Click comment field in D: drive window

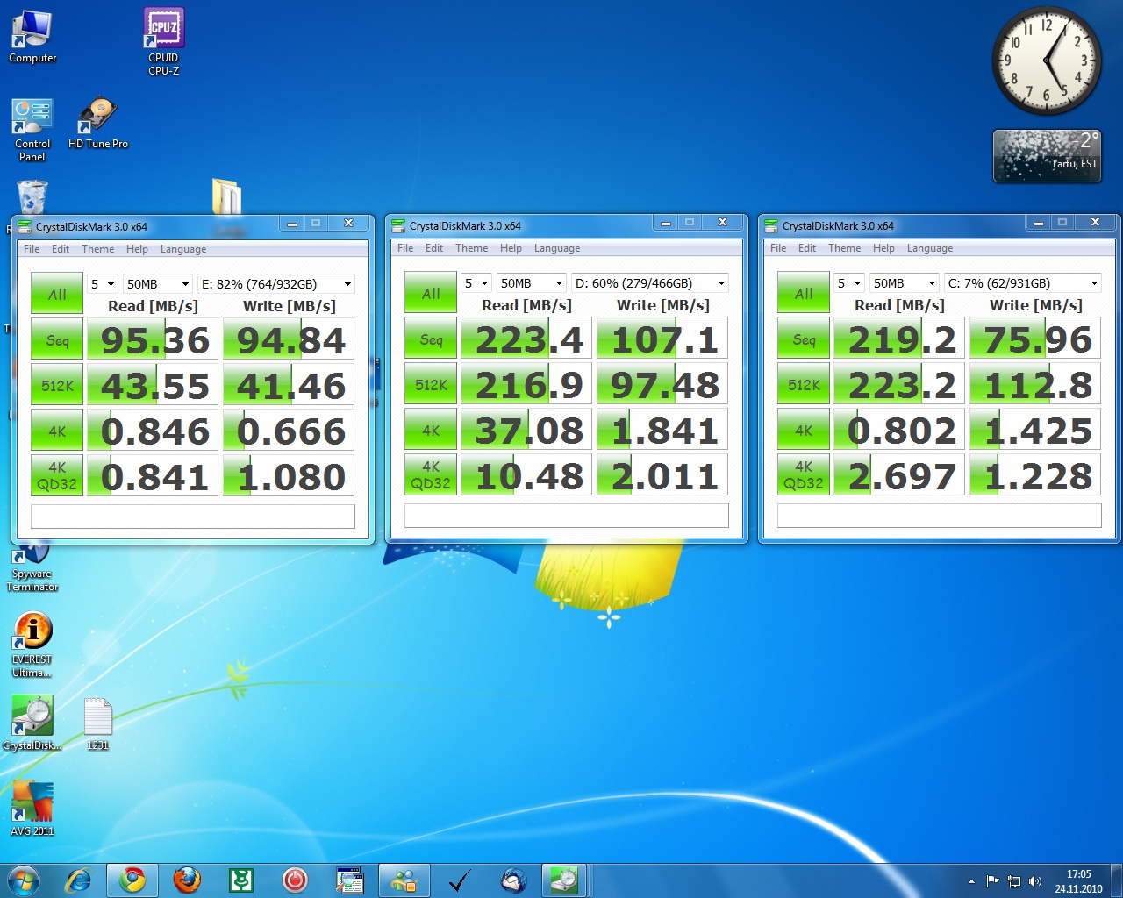[x=567, y=515]
